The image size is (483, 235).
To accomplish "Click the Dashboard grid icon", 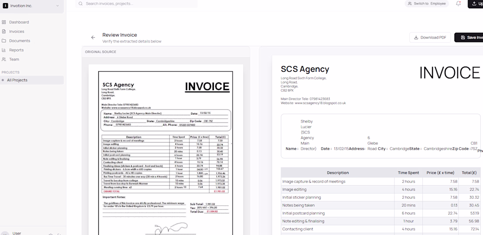I will point(4,22).
